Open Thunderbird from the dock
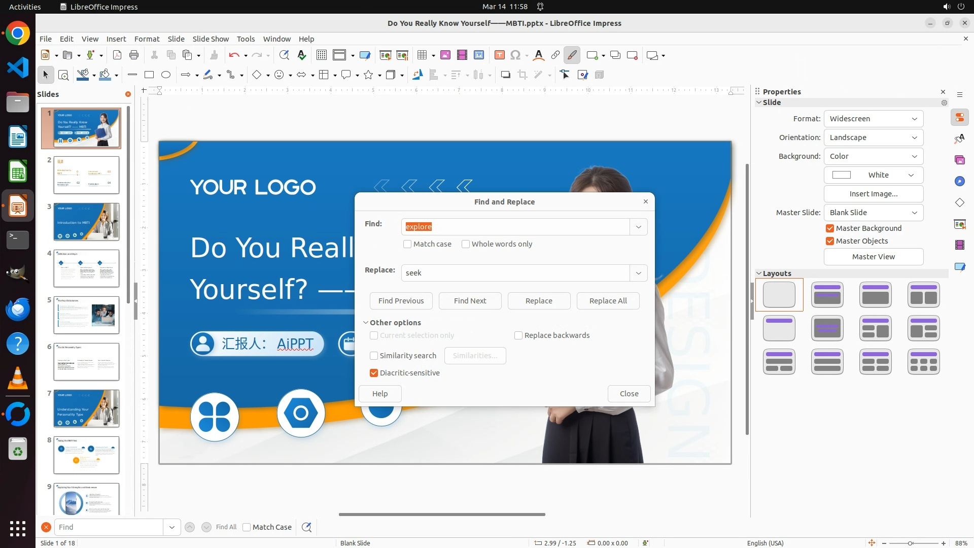The width and height of the screenshot is (974, 548). tap(18, 309)
